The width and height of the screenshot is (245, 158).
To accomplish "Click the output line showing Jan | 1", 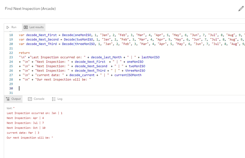I will [34, 113].
